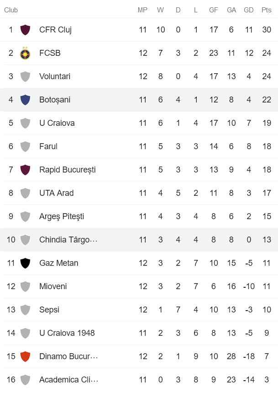Click the Sepsi gray shield icon
Viewport: 278px width, 393px height.
[x=26, y=310]
